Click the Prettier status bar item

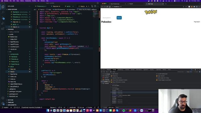coord(89,107)
